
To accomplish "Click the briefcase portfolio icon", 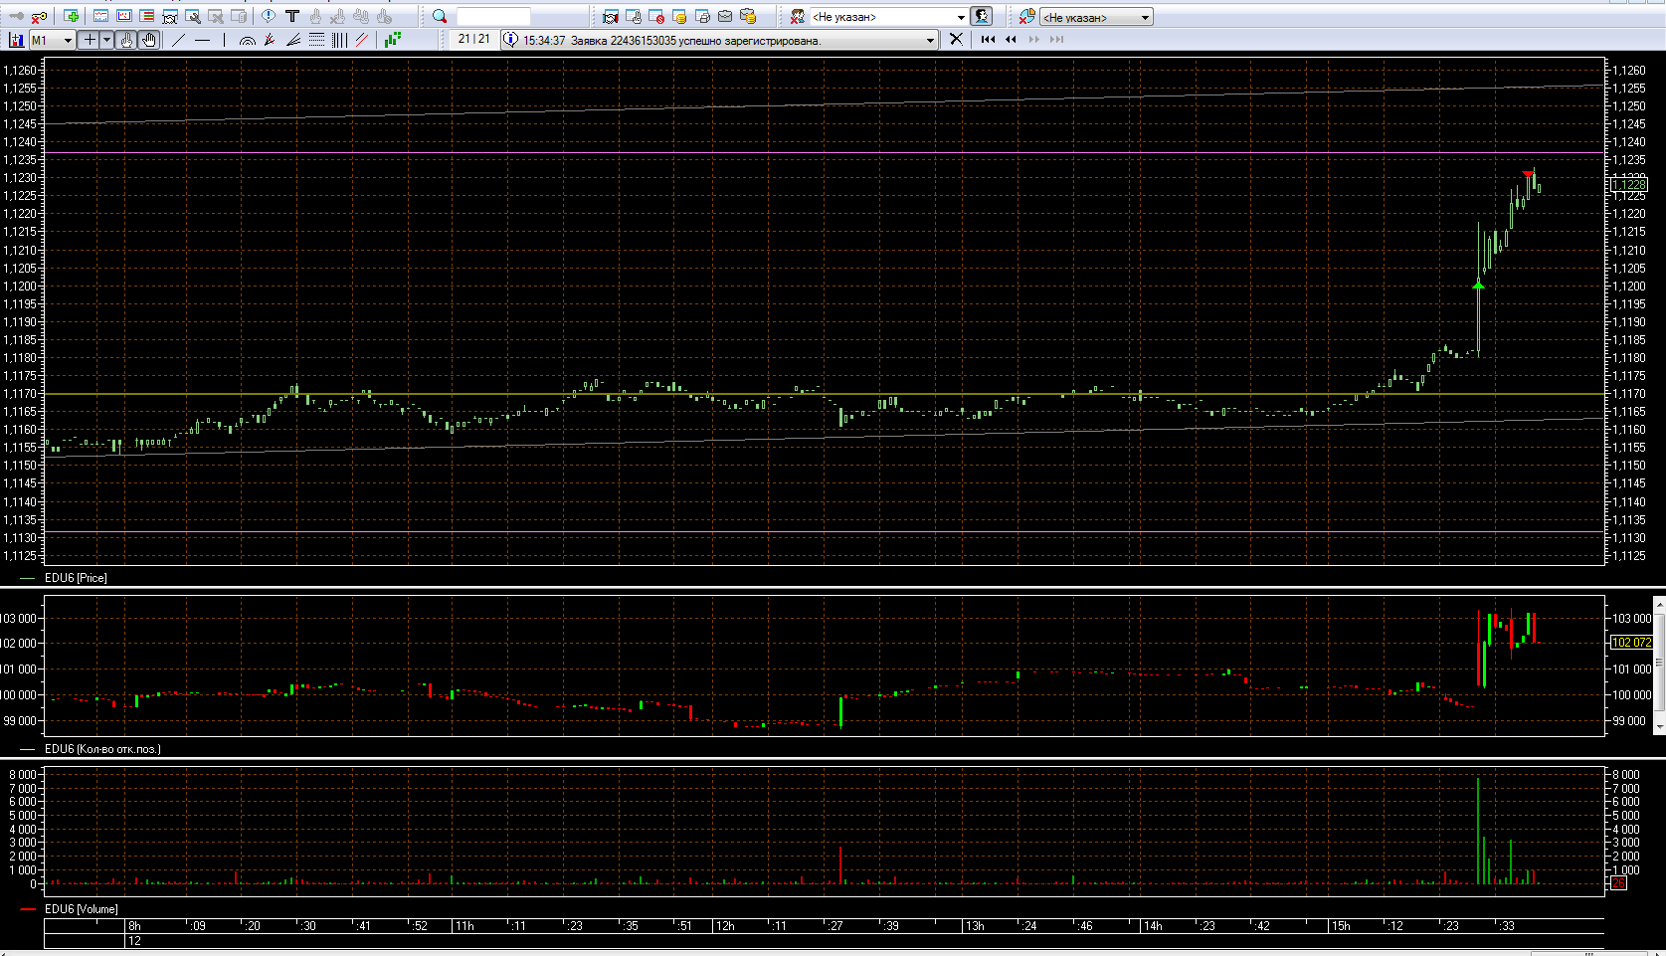I will click(725, 16).
